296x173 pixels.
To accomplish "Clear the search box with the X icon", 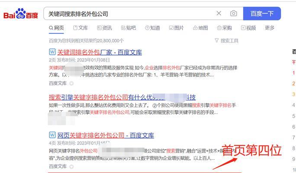I will tap(219, 13).
